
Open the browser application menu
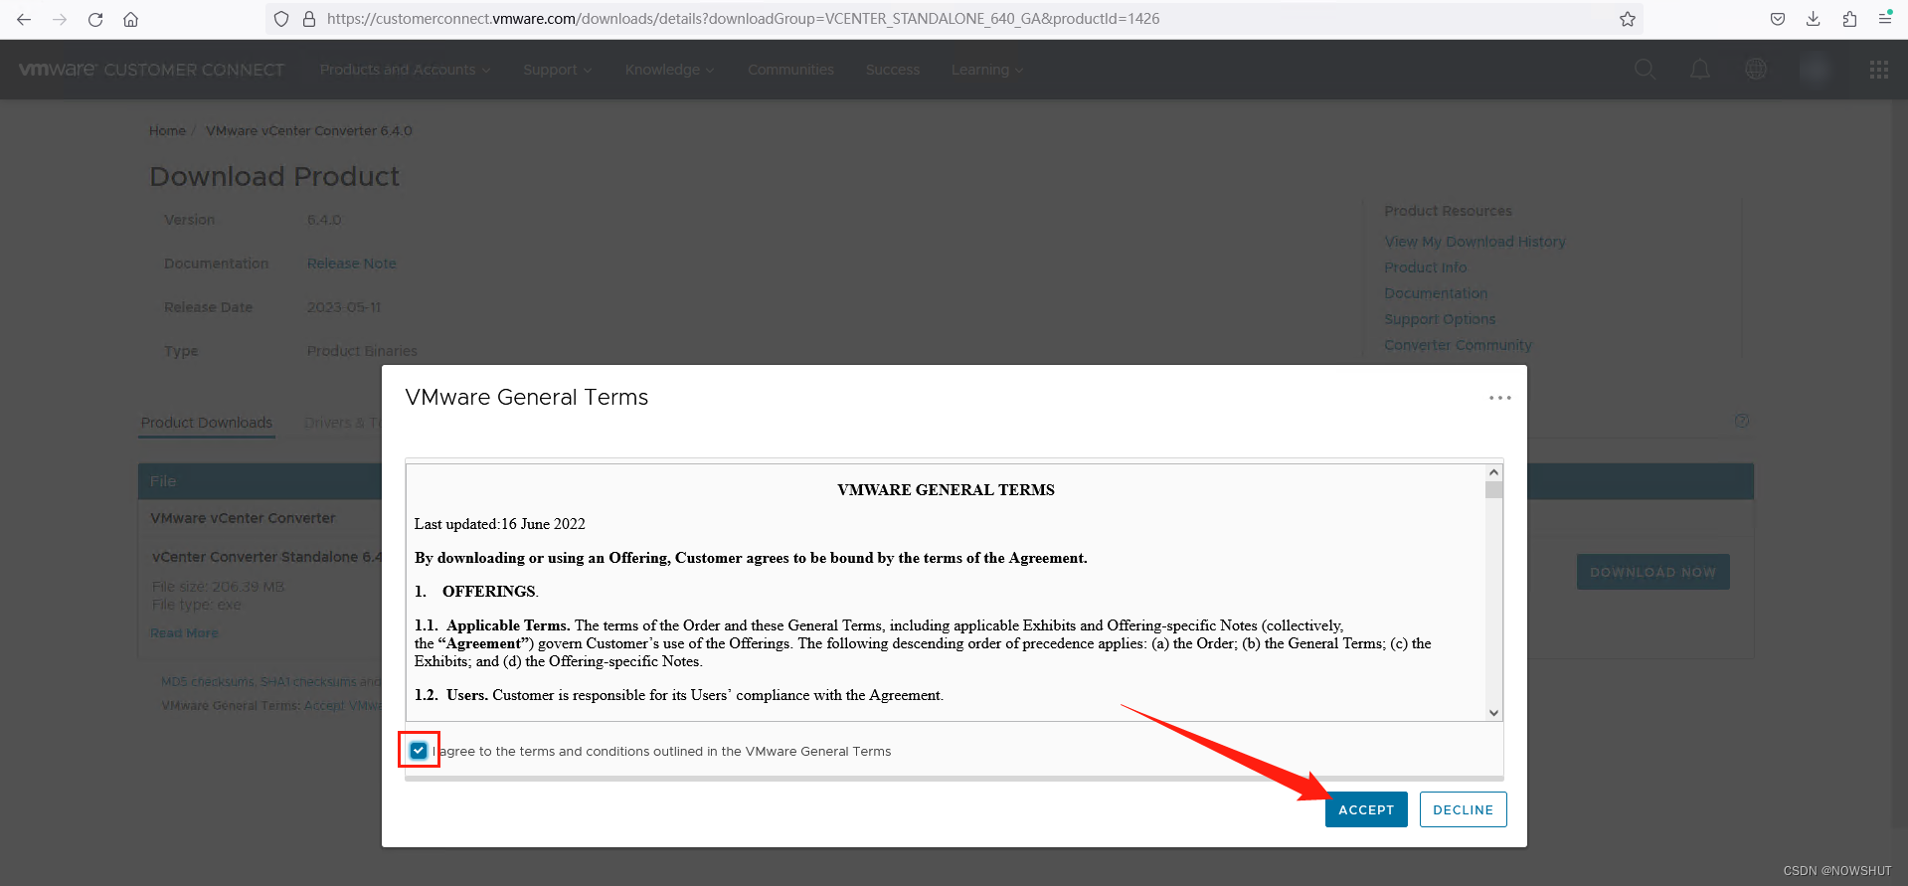tap(1885, 18)
